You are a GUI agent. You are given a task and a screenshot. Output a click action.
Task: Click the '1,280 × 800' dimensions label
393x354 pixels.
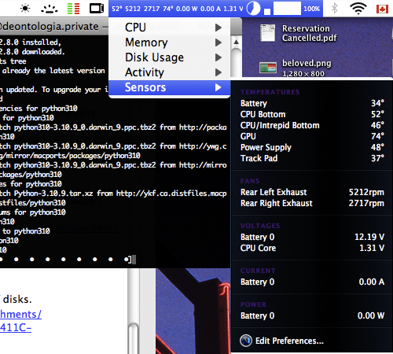[x=303, y=73]
